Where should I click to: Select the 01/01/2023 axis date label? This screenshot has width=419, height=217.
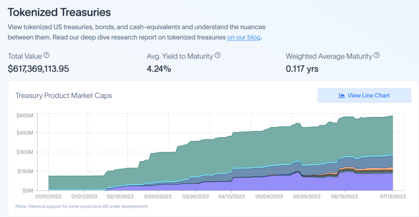click(x=48, y=196)
